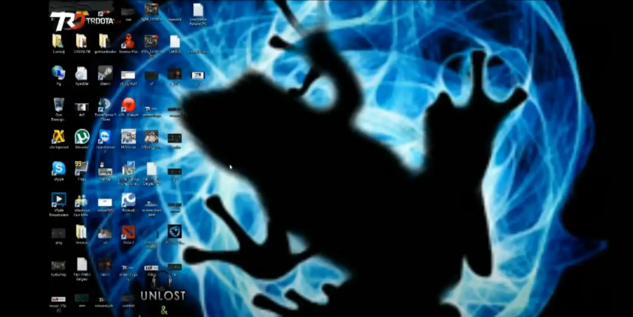Viewport: 633px width, 317px height.
Task: Open the blue crescent-moon shortcut icon
Action: (x=128, y=200)
